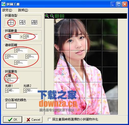Click the right edge distance value field

[33, 57]
